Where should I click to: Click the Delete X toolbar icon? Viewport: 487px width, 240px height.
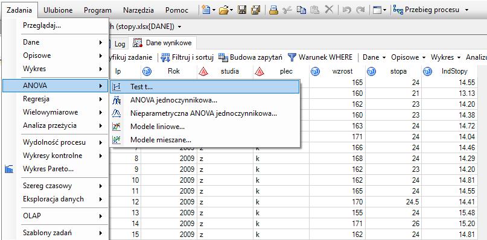click(329, 10)
